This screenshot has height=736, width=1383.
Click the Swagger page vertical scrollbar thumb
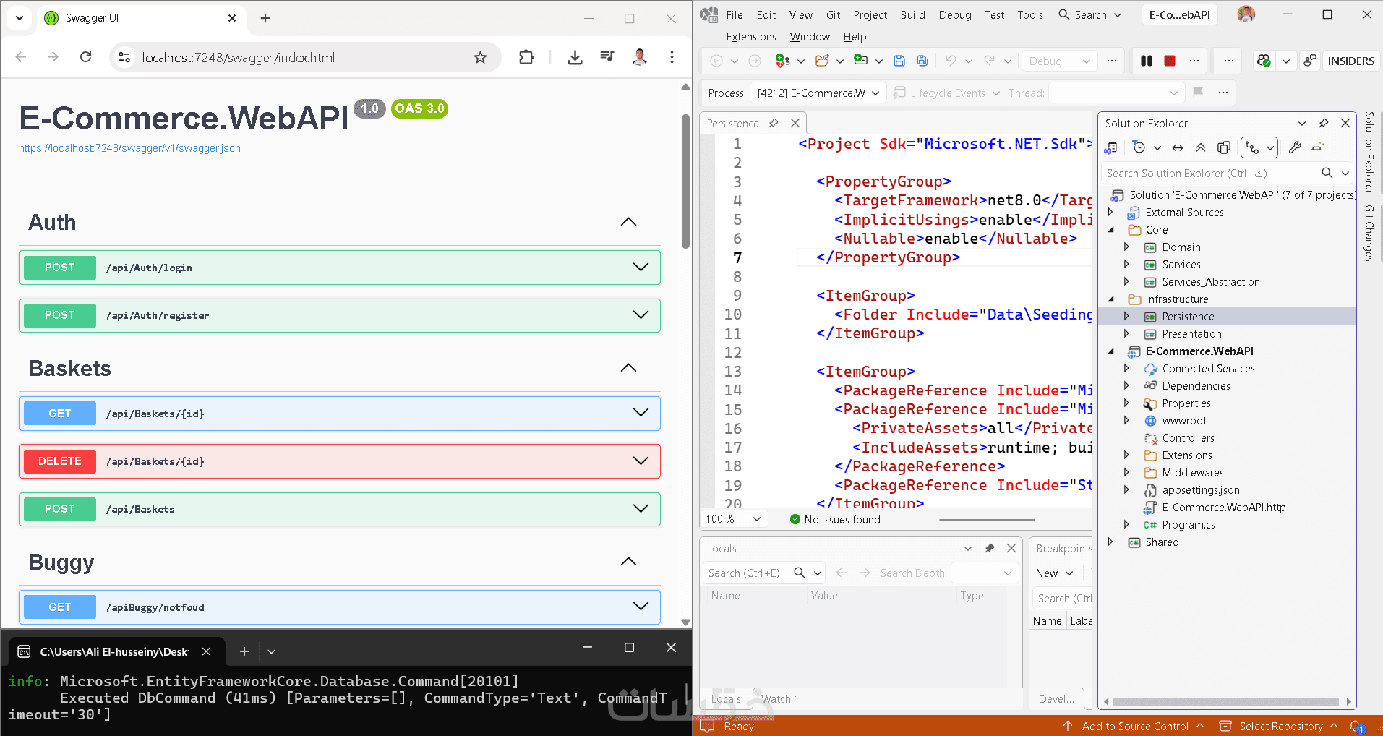click(685, 181)
